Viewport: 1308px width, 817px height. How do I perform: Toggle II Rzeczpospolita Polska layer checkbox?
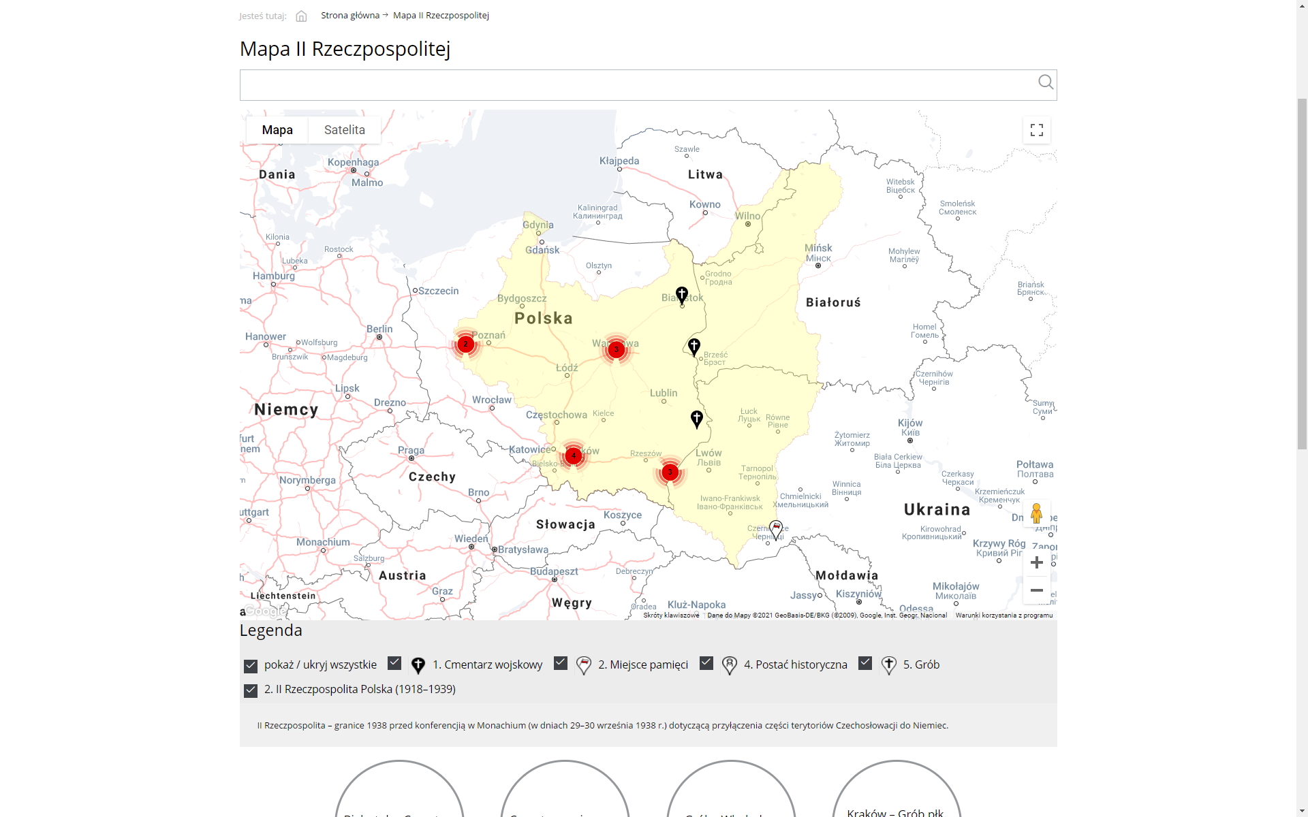(251, 690)
